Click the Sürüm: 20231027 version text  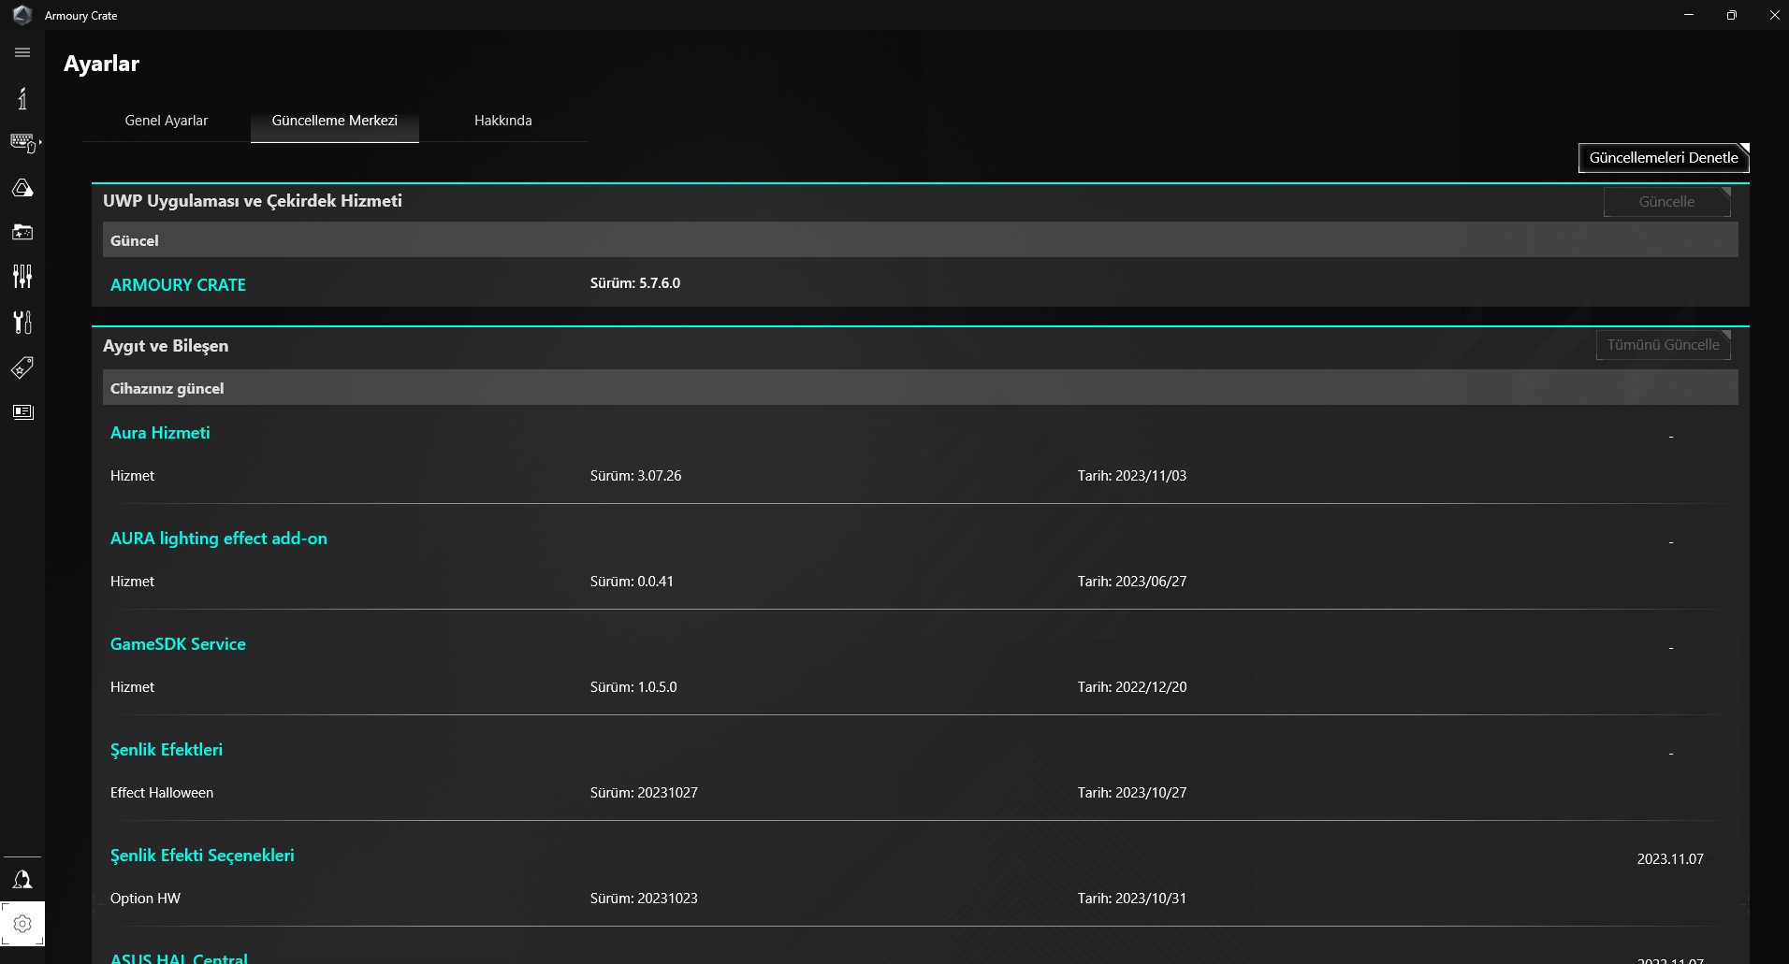tap(644, 793)
